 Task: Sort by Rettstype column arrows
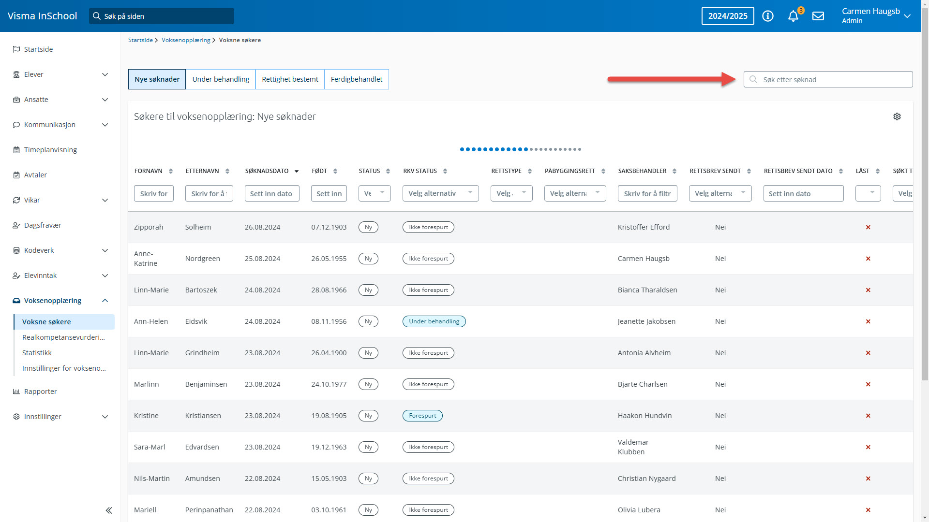(x=530, y=171)
